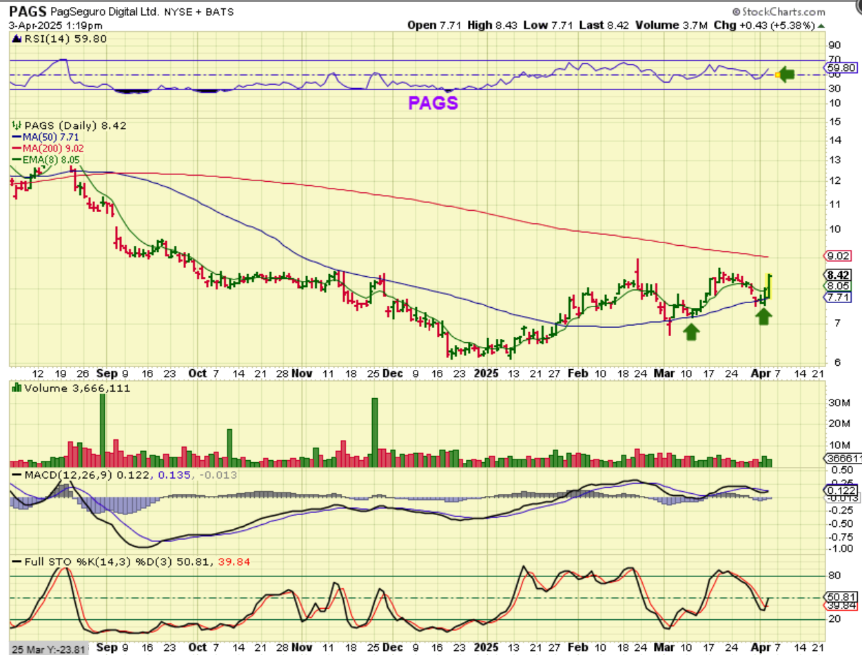
Task: Click the 30M label on the volume axis
Action: pyautogui.click(x=838, y=402)
